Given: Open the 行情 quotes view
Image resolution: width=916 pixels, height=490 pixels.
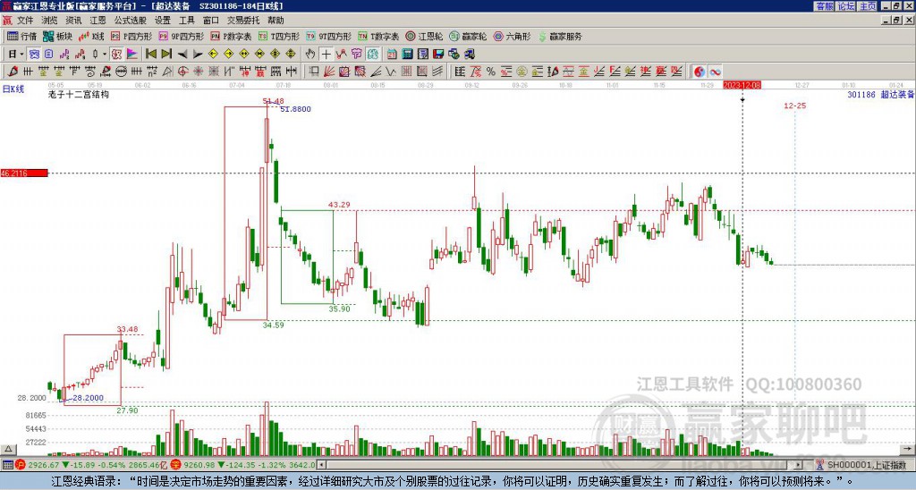Looking at the screenshot, I should point(22,36).
